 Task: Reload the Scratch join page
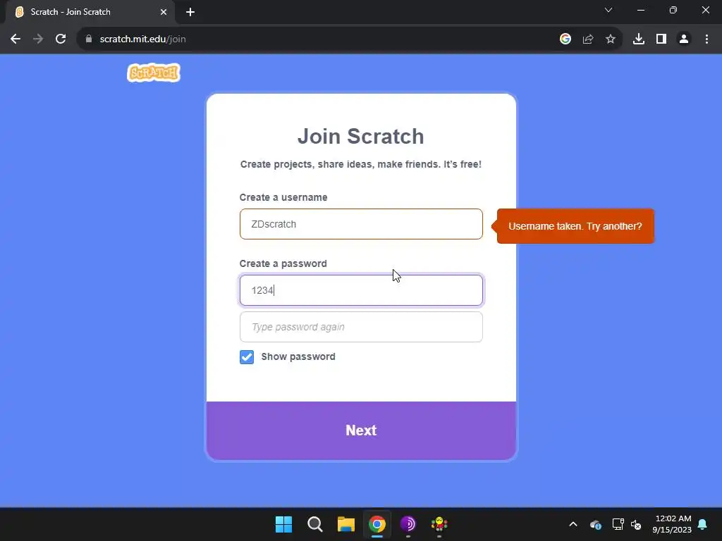point(61,39)
